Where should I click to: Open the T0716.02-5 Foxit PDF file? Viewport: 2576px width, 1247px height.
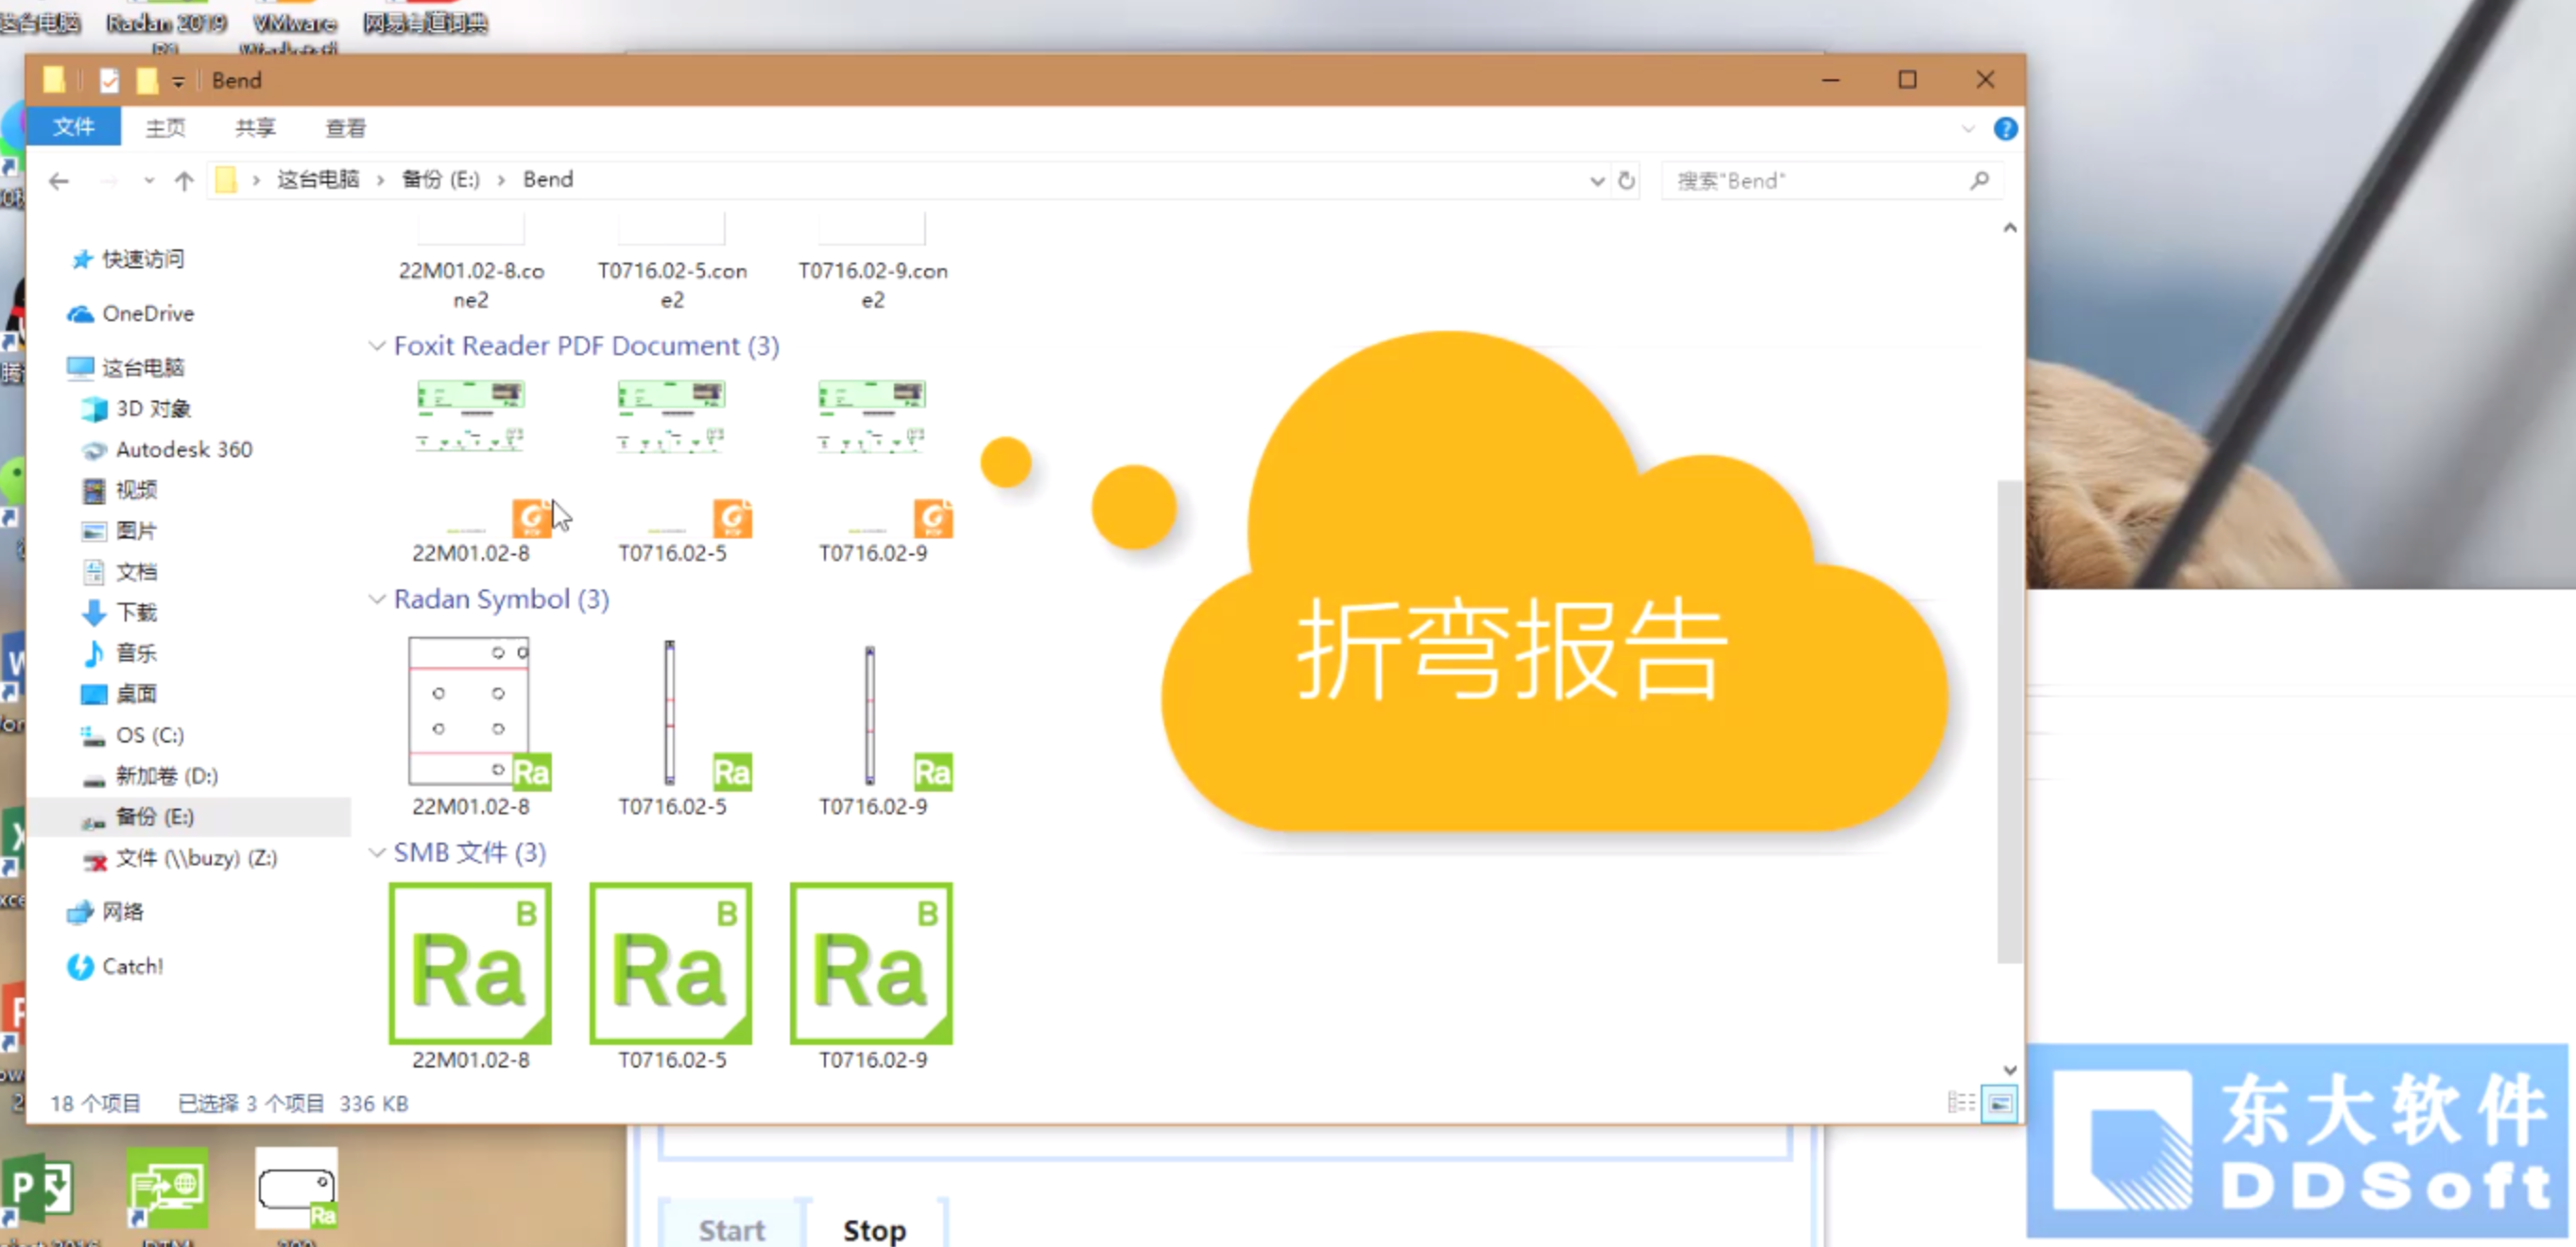[x=671, y=470]
